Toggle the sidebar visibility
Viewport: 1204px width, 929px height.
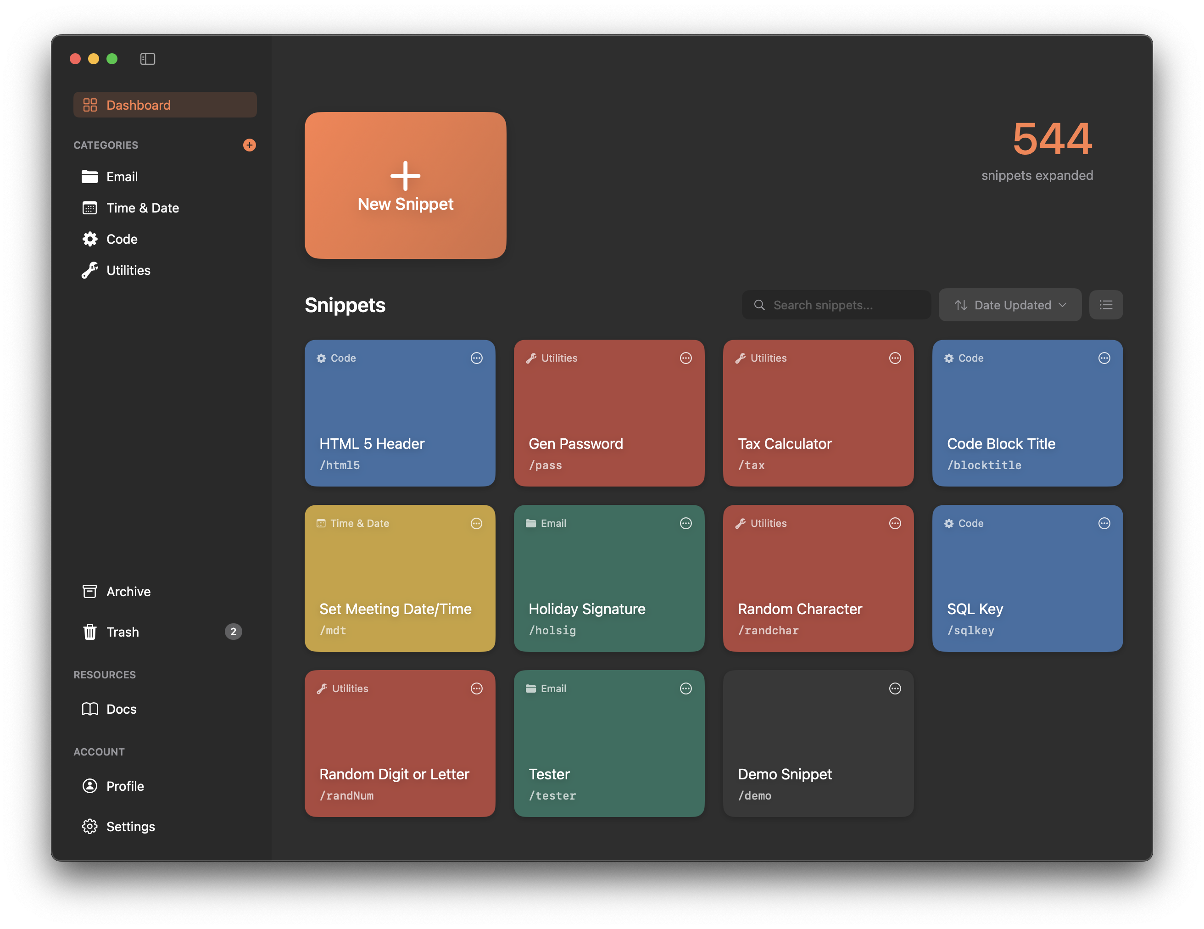point(148,58)
